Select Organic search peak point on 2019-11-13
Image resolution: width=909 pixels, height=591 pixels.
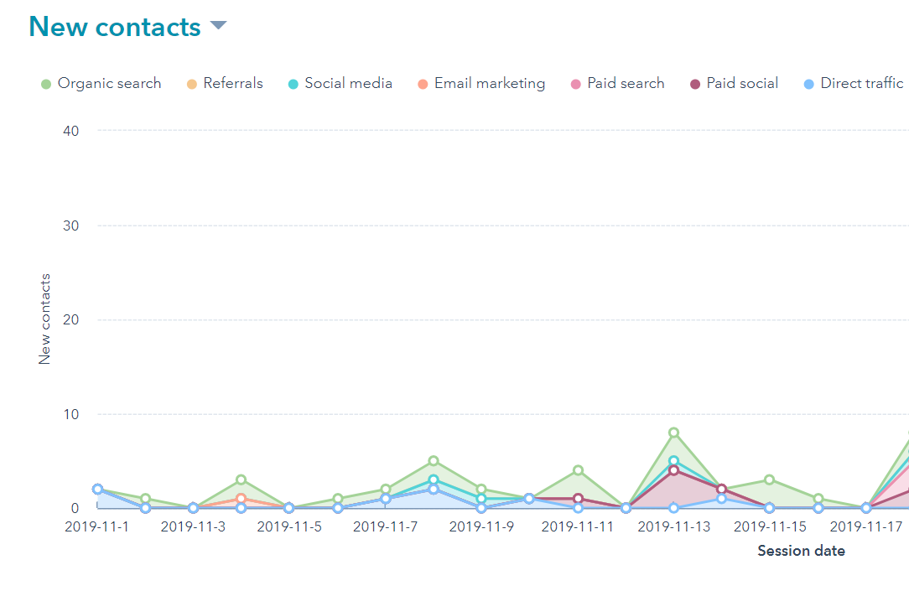673,433
